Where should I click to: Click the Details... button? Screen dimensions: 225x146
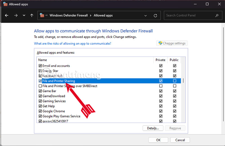(x=153, y=128)
